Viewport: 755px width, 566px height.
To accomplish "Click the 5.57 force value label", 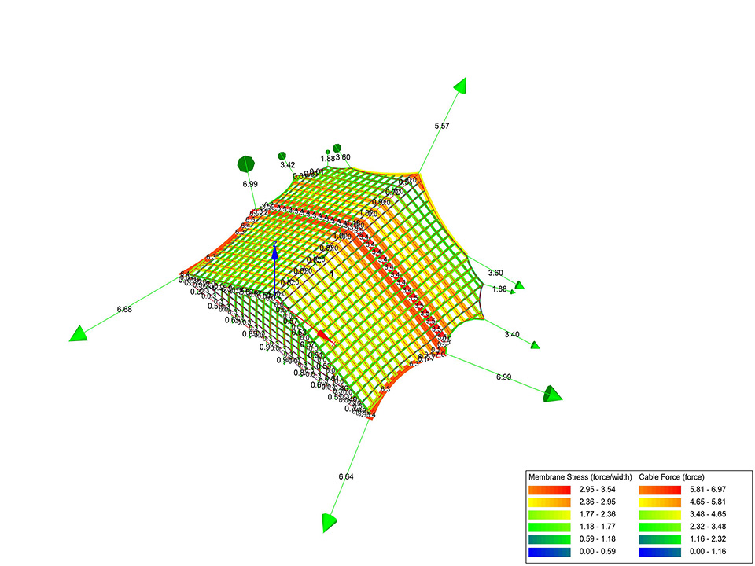I will 444,126.
